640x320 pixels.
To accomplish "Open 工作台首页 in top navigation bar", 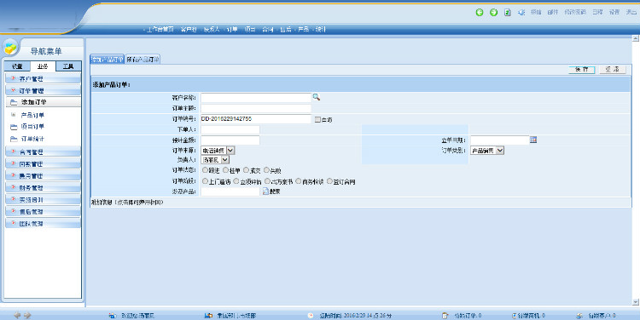I will (x=160, y=29).
